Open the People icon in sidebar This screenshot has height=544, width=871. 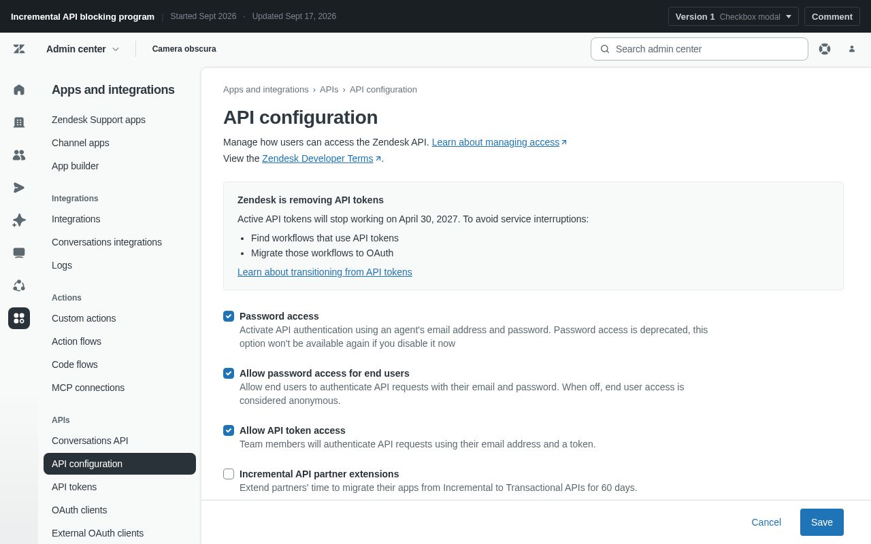(19, 155)
